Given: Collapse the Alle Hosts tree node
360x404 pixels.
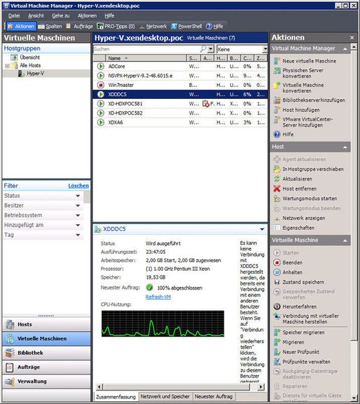Looking at the screenshot, I should (x=7, y=66).
